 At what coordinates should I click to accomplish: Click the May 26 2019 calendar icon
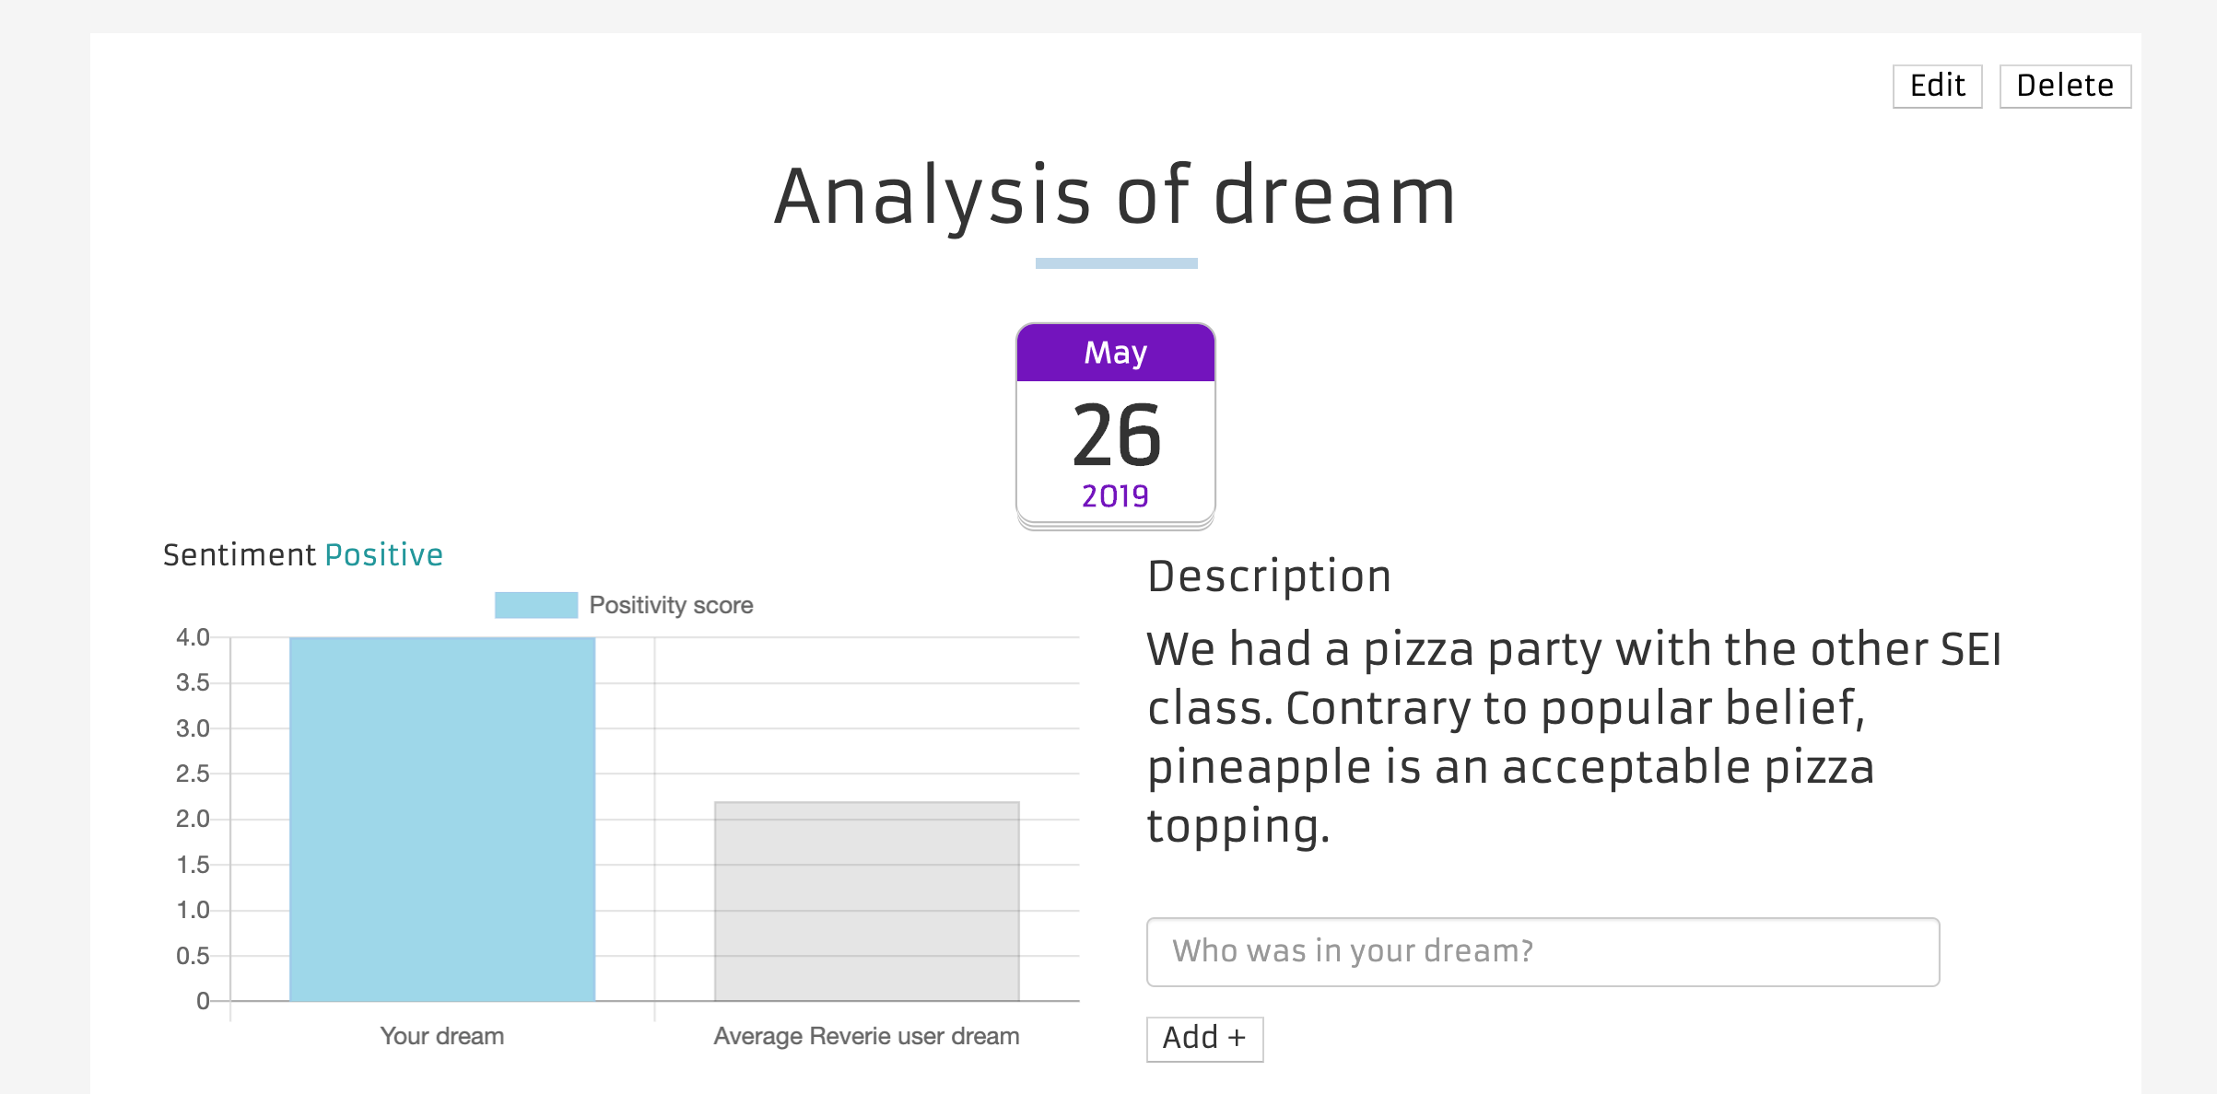(1116, 426)
